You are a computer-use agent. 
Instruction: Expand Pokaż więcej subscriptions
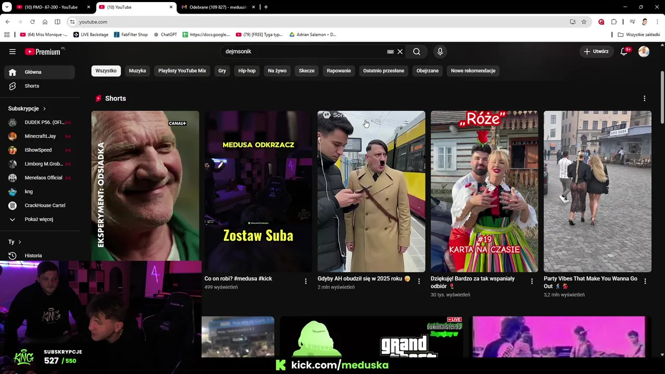(x=39, y=219)
